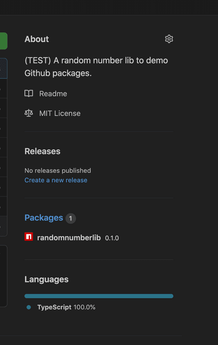
Task: Click the TypeScript color dot indicator
Action: click(29, 307)
